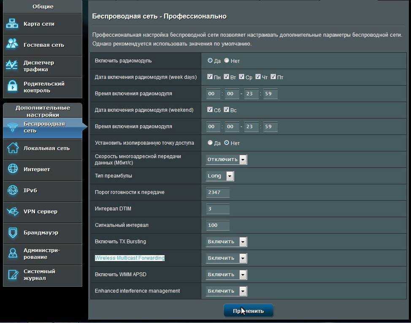The width and height of the screenshot is (411, 323).
Task: Click the Wireless Multicast Forwarding link
Action: [130, 258]
